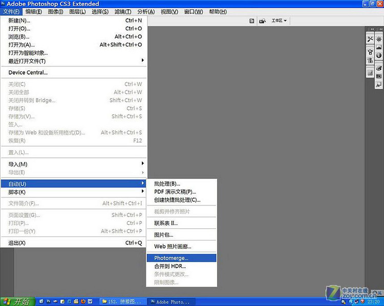Choose 创建快捷批处理(C)... submenu item
The height and width of the screenshot is (306, 384).
[181, 200]
